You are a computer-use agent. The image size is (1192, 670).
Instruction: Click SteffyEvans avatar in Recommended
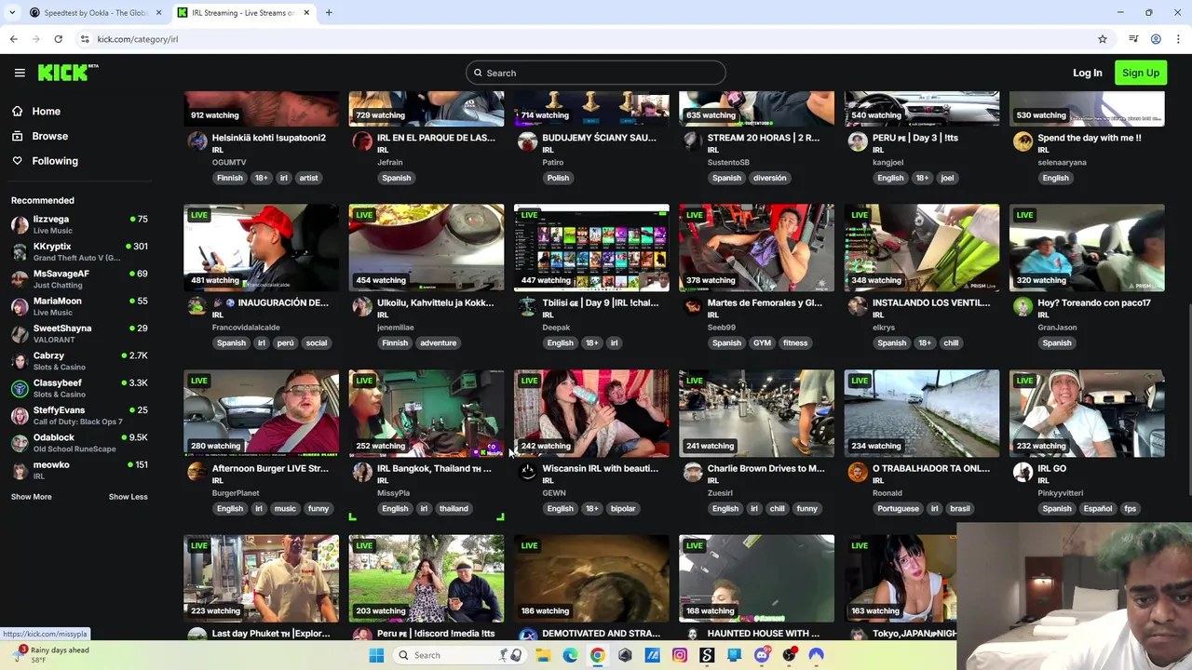(20, 416)
